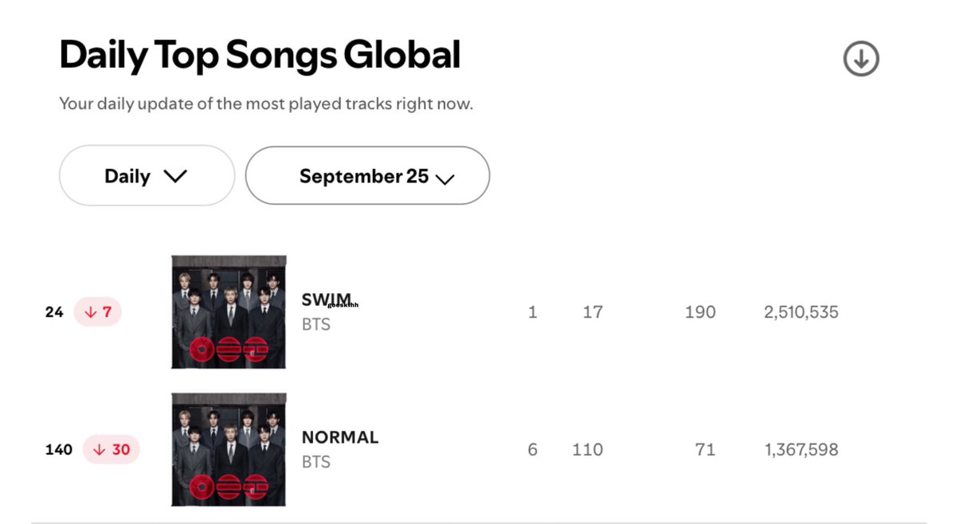Click the streak value 71 for NORMAL
The image size is (956, 524).
[705, 450]
